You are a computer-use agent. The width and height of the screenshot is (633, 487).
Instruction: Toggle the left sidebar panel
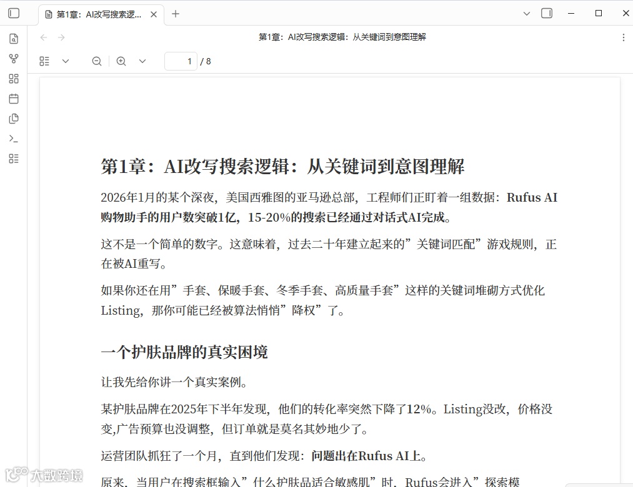(x=14, y=13)
